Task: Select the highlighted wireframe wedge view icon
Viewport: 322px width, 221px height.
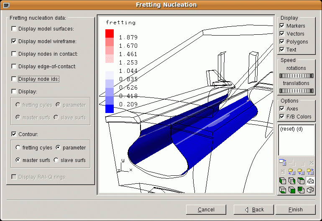Action: [310, 181]
